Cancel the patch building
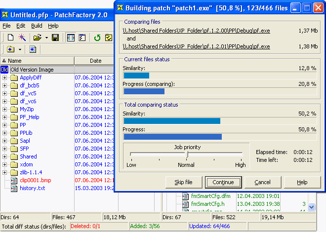Viewport: 326px width, 232px height. click(263, 182)
